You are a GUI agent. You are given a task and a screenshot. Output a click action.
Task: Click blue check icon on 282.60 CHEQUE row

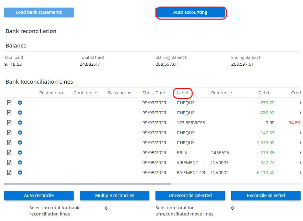click(20, 113)
